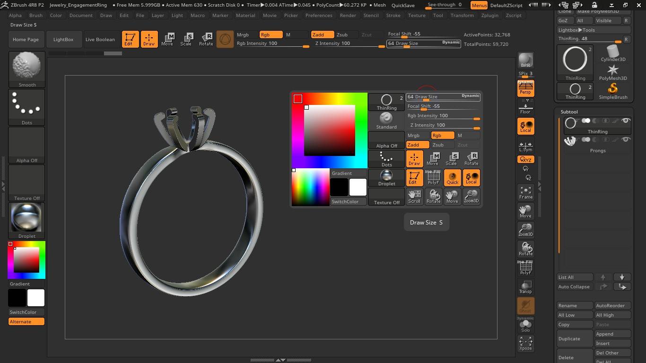The height and width of the screenshot is (363, 646).
Task: Open the Dots stroke selector on left
Action: (26, 107)
